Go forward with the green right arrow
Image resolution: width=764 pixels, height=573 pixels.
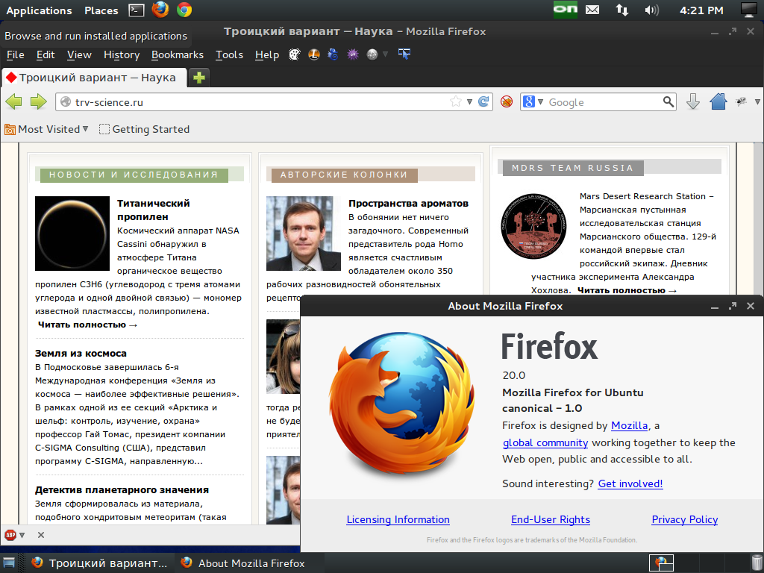click(x=39, y=101)
